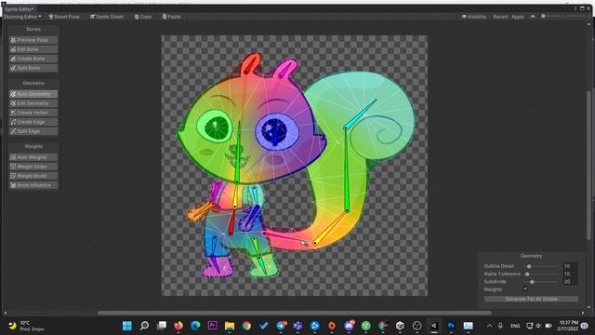This screenshot has width=595, height=335.
Task: Open Firefox from the taskbar
Action: tap(178, 326)
